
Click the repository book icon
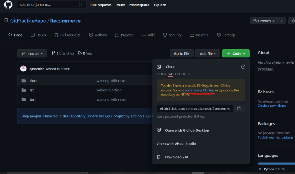[6, 20]
